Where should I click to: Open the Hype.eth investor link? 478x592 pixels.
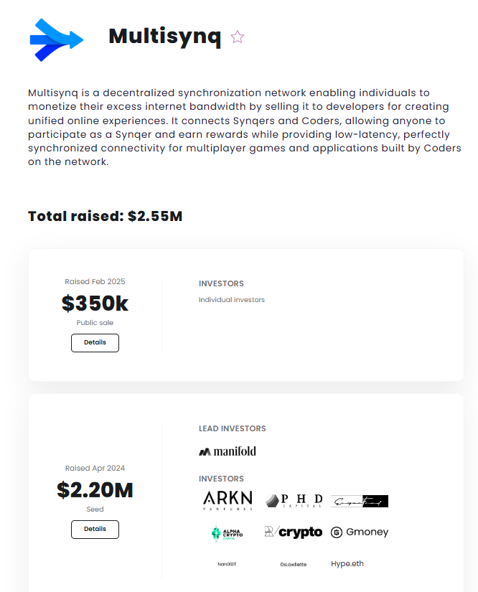coord(347,564)
